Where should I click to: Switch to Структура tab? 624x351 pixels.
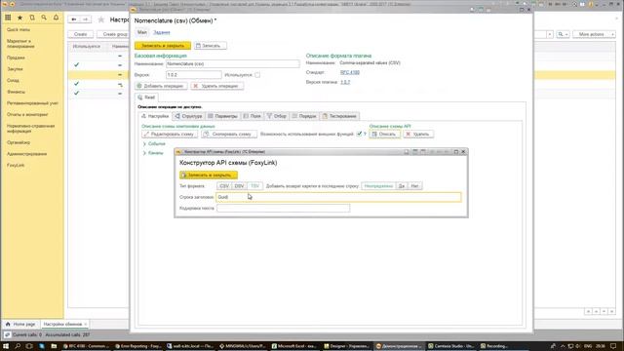click(x=188, y=116)
